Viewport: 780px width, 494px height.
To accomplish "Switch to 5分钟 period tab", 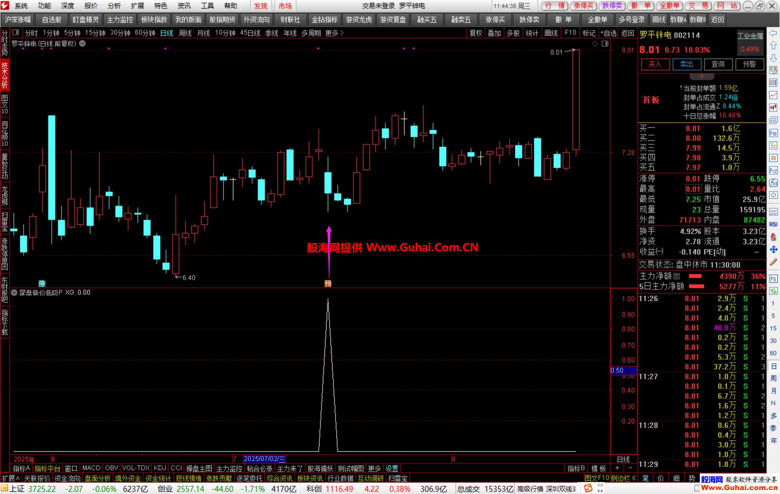I will (x=72, y=33).
